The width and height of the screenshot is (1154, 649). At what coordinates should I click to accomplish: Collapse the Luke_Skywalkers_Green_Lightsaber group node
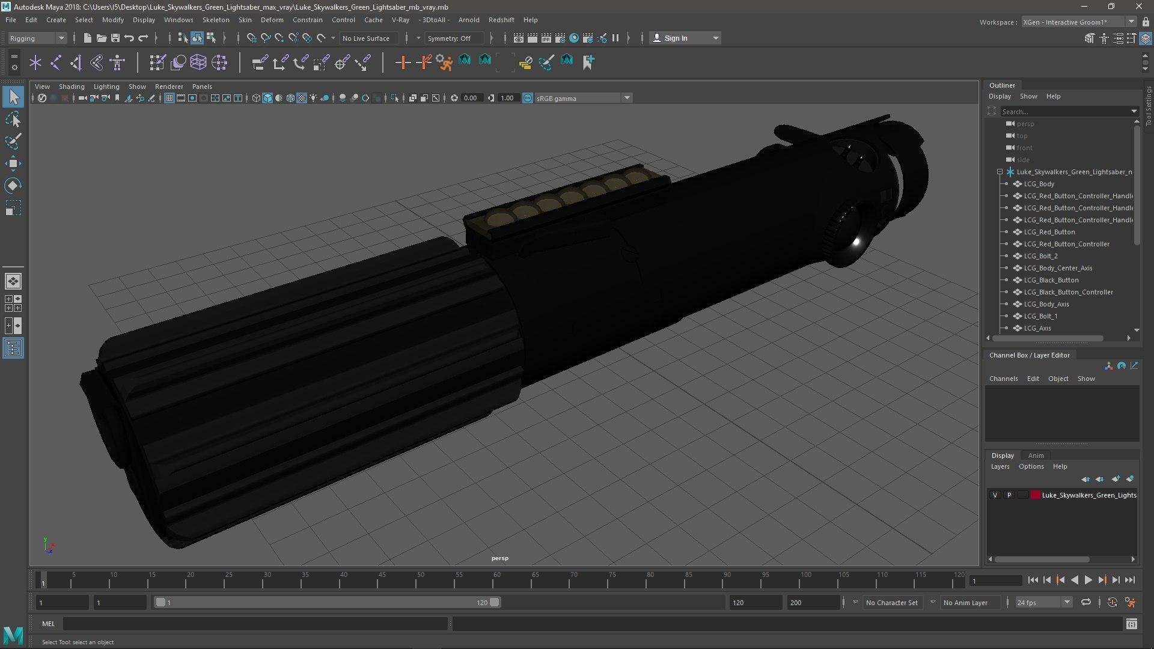tap(1000, 172)
